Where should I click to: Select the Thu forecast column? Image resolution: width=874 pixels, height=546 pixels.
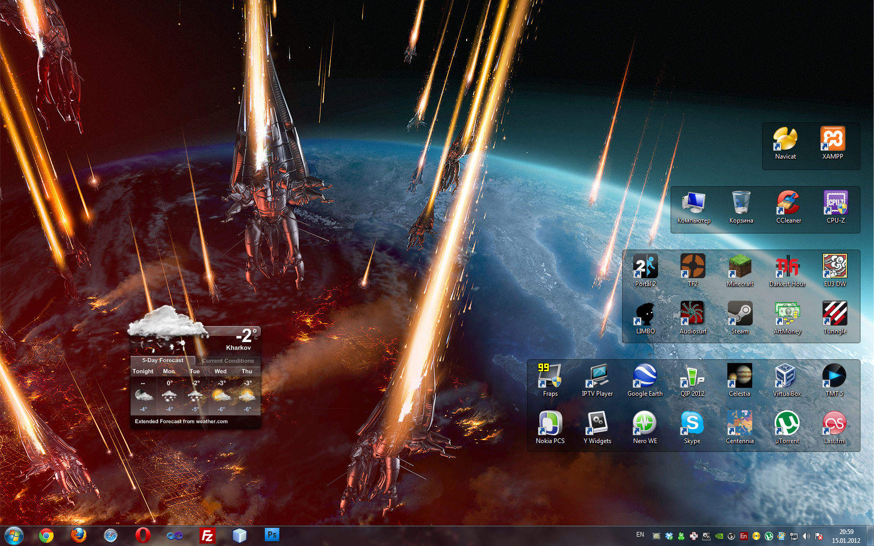[247, 391]
